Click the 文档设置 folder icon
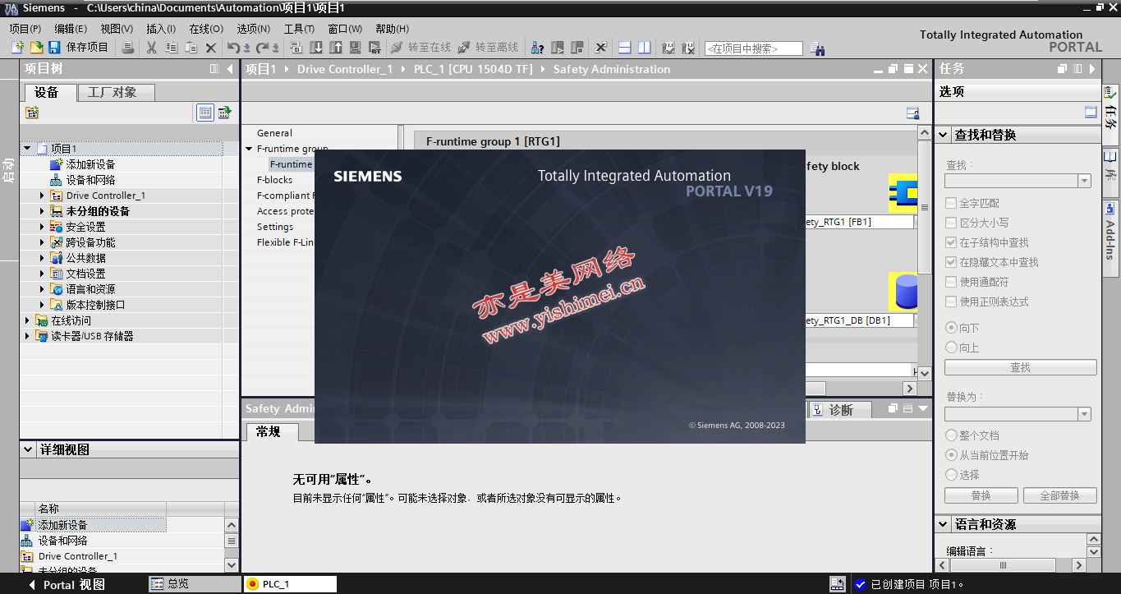The height and width of the screenshot is (594, 1121). [x=57, y=274]
